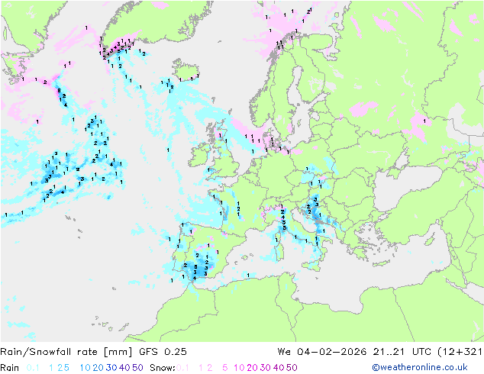Screen dimensions: 484x374
Task: Select the rain legend value 20
Action: point(98,368)
